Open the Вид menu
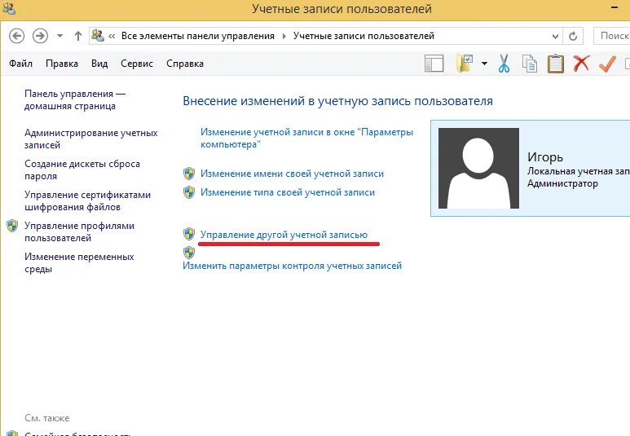This screenshot has width=630, height=436. 99,64
